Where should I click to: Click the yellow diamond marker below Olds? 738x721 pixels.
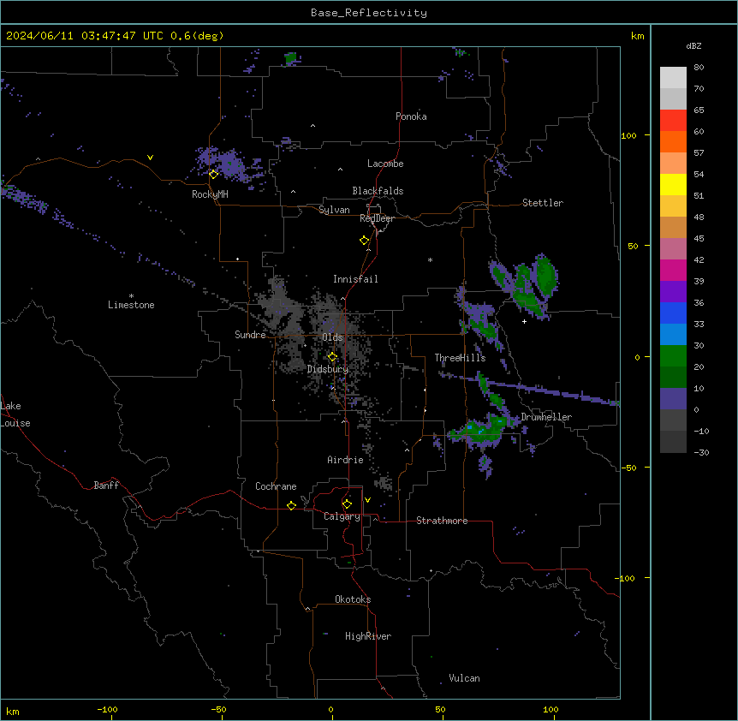pyautogui.click(x=332, y=357)
